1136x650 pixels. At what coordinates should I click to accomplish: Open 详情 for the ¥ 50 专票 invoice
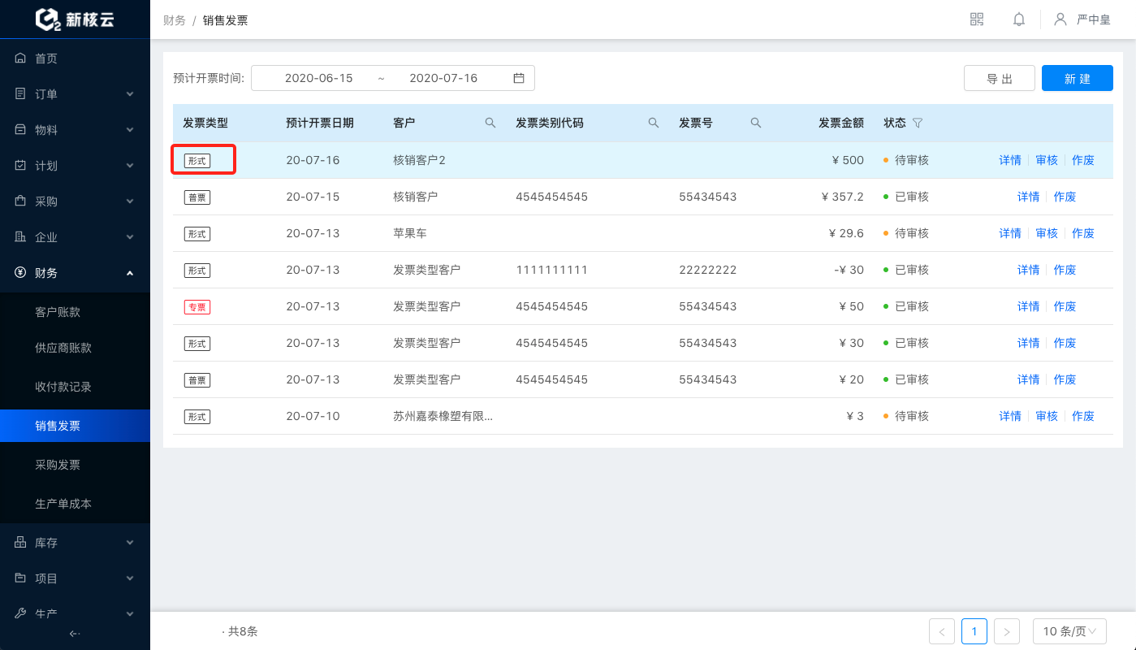[1029, 306]
